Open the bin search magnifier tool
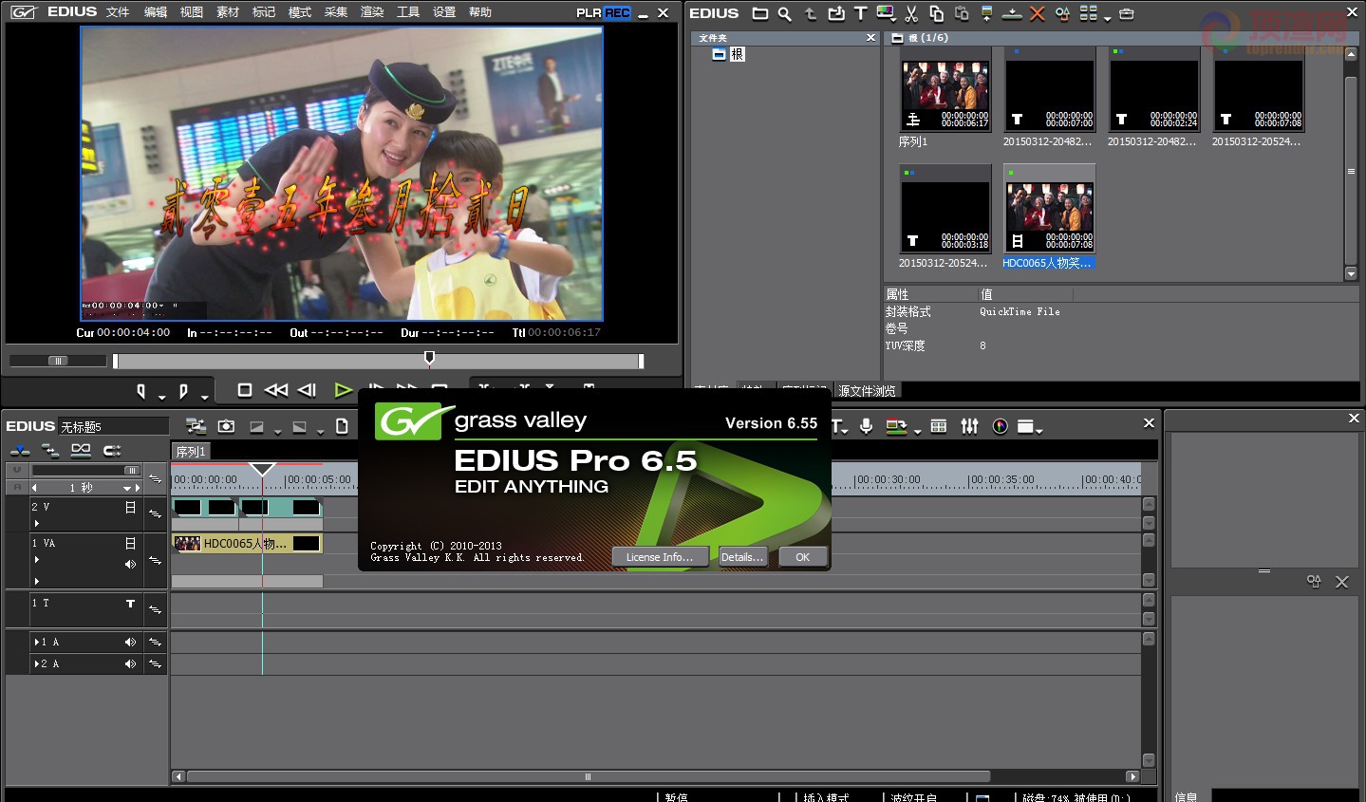This screenshot has width=1366, height=802. pyautogui.click(x=784, y=13)
